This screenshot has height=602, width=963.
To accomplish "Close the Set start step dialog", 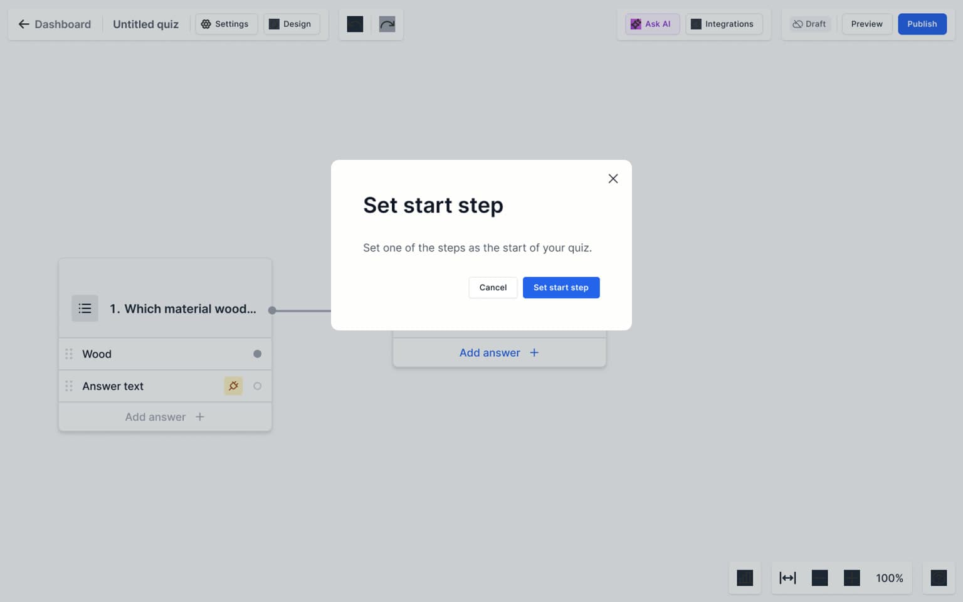I will 613,179.
